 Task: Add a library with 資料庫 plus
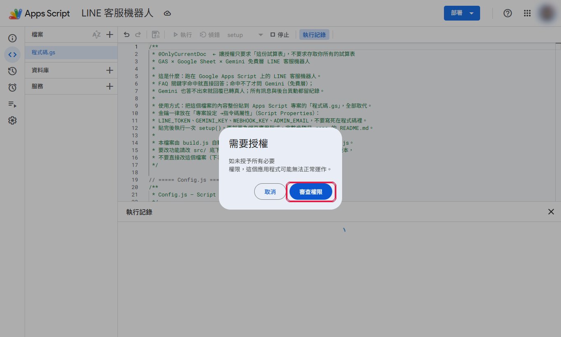pyautogui.click(x=110, y=70)
